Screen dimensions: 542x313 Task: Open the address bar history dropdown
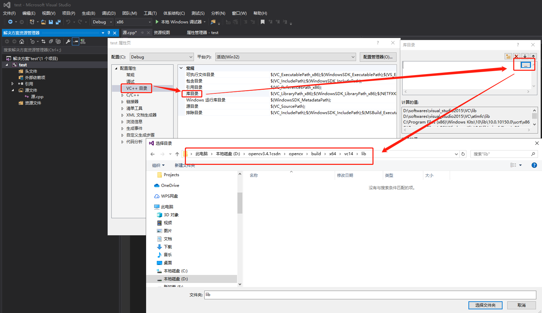pyautogui.click(x=456, y=154)
